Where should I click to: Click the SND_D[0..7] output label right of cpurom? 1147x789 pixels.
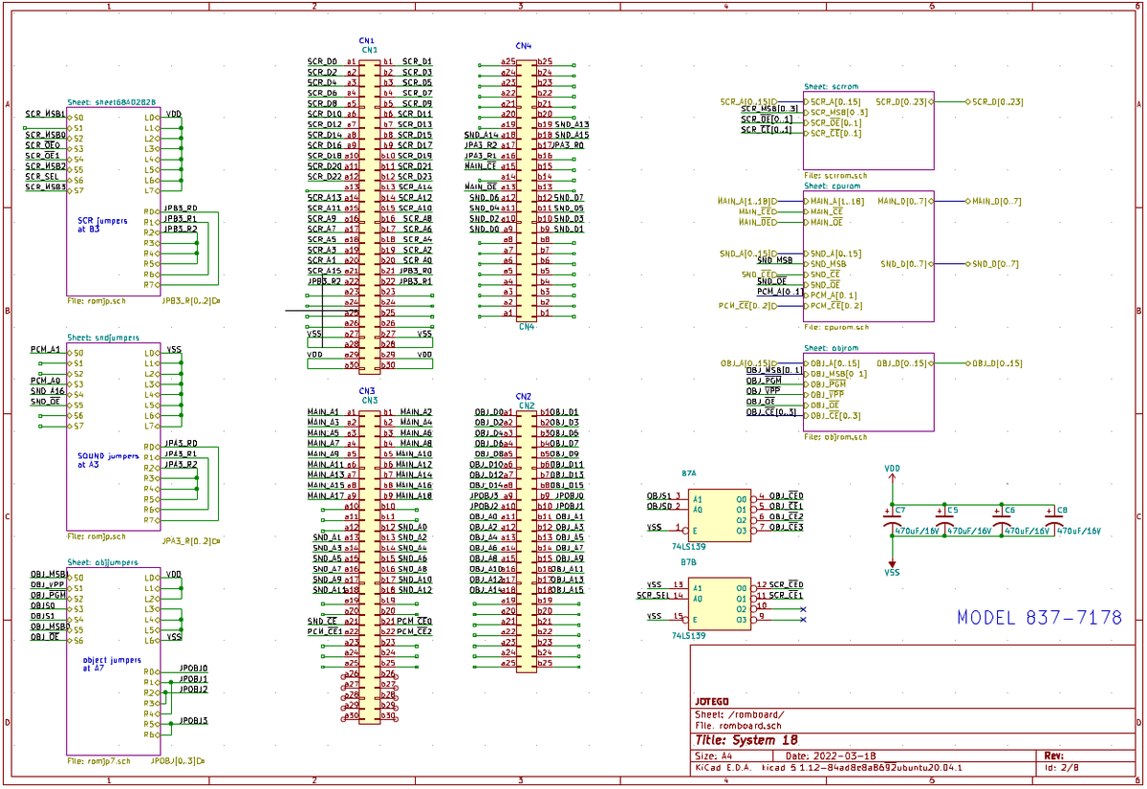(x=994, y=263)
